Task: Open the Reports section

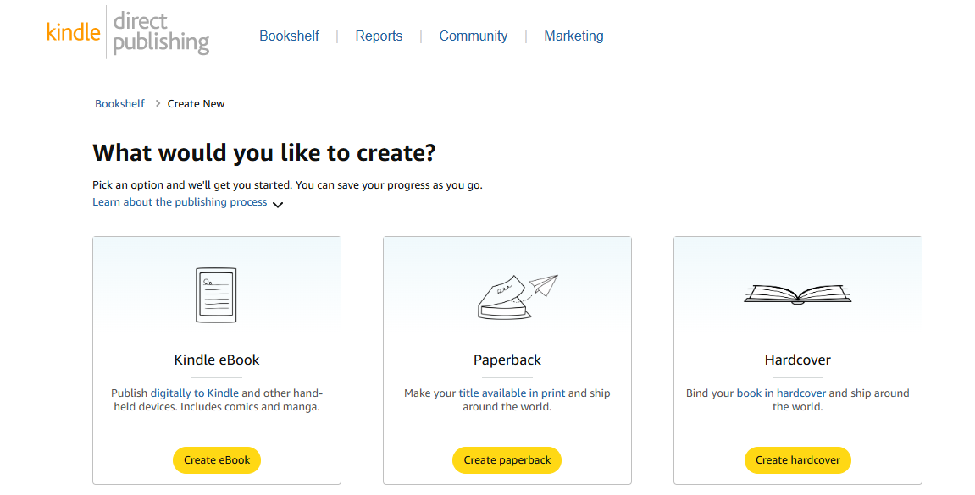Action: pos(379,36)
